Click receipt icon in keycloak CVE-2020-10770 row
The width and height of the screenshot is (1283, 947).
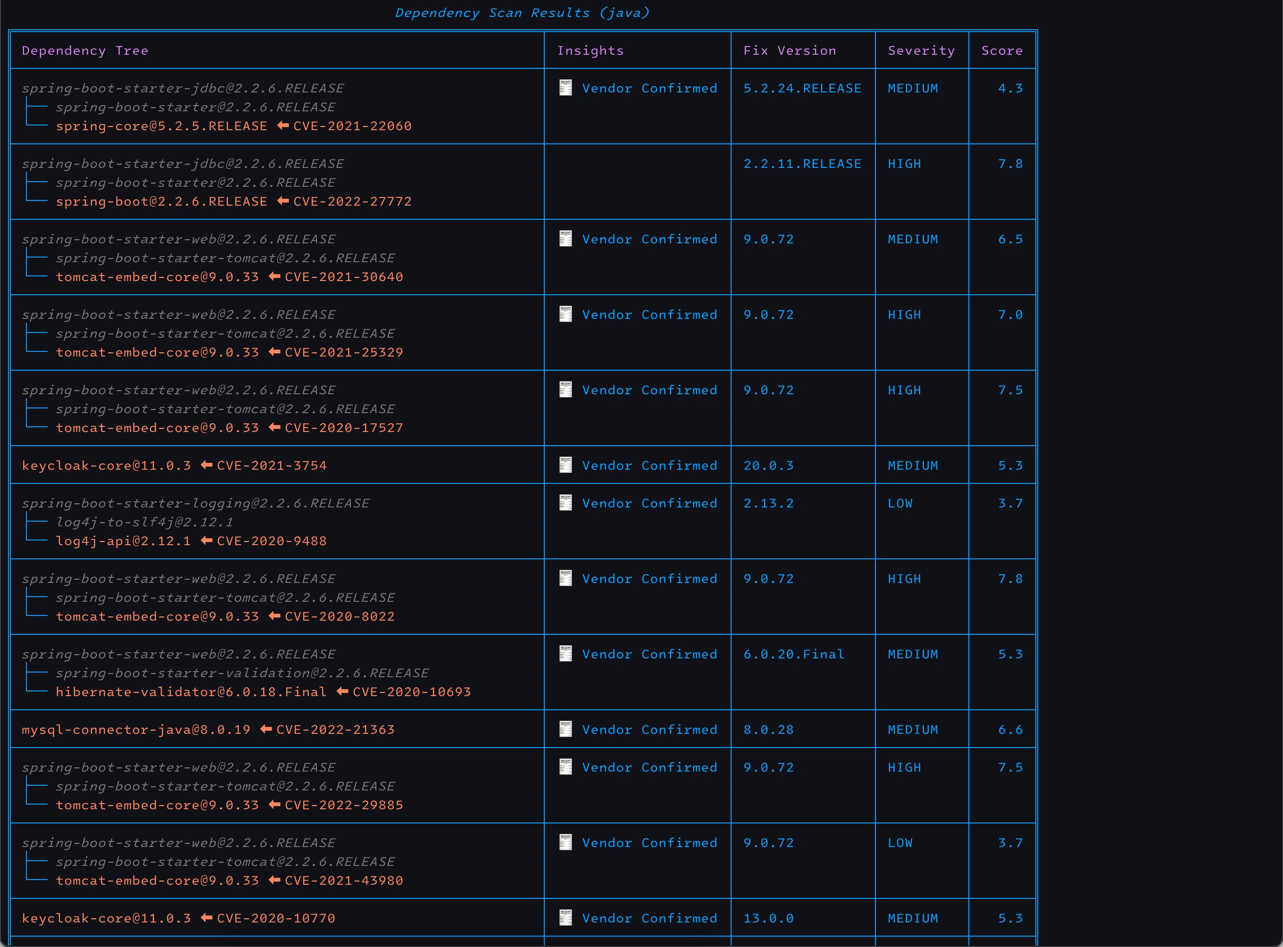[565, 918]
